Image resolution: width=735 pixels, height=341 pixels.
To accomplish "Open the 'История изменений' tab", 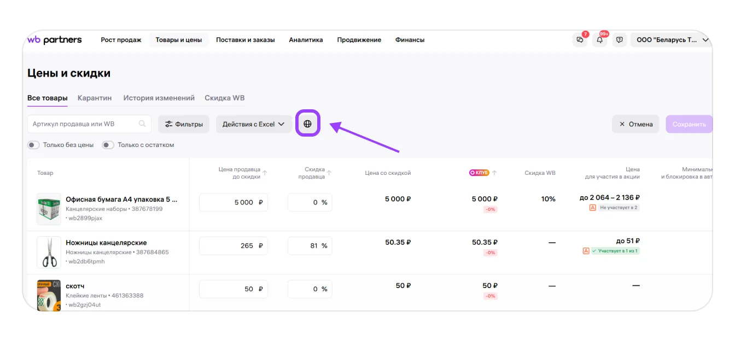I will 159,98.
